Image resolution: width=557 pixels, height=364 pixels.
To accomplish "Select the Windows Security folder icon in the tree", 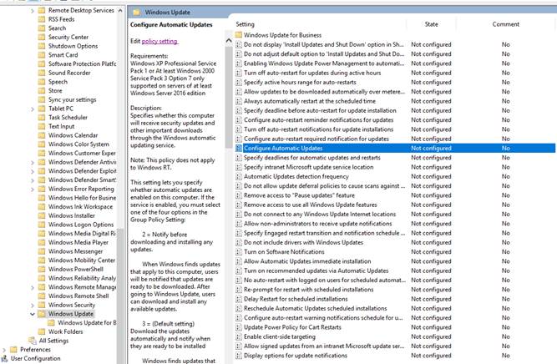I will coord(42,305).
